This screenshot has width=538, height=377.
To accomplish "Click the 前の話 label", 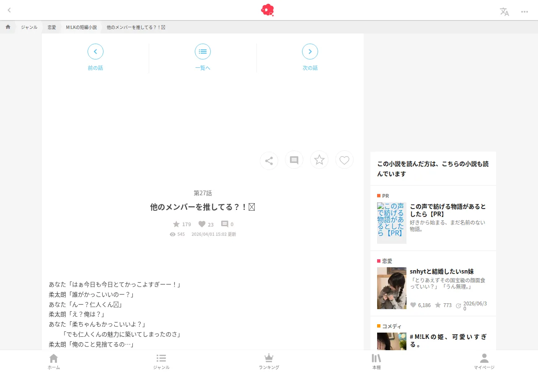I will coord(96,68).
